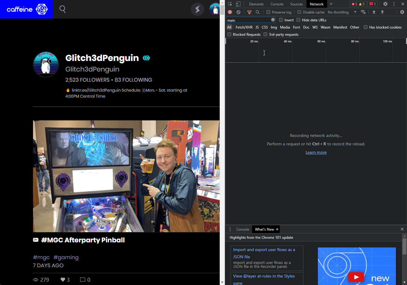
Task: Open DevTools customize three-dot menu
Action: pyautogui.click(x=394, y=4)
